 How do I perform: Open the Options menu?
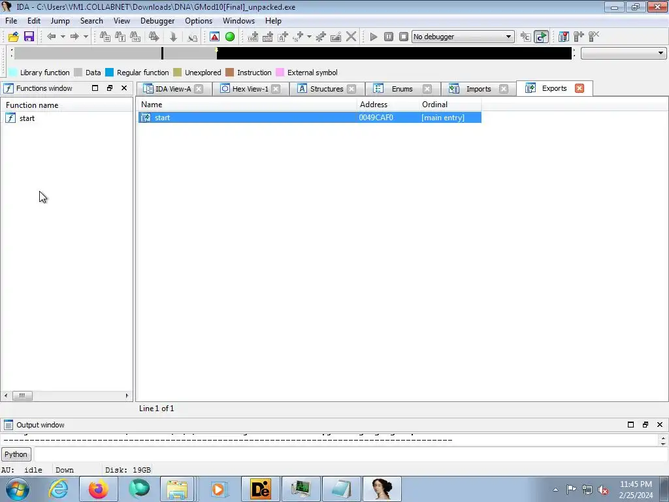click(x=199, y=21)
